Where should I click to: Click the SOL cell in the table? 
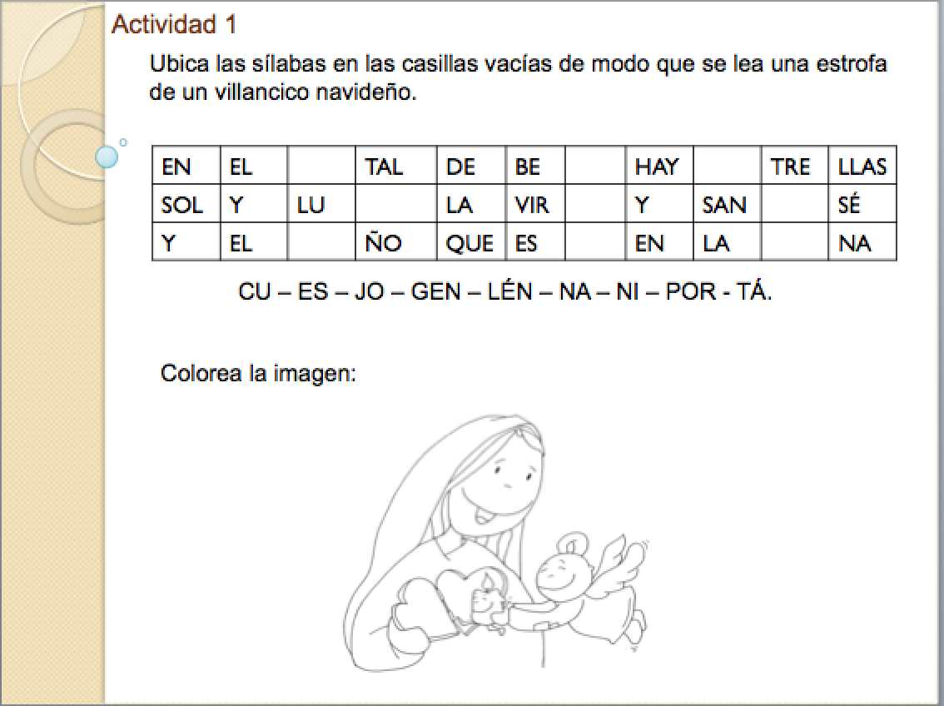pyautogui.click(x=182, y=205)
